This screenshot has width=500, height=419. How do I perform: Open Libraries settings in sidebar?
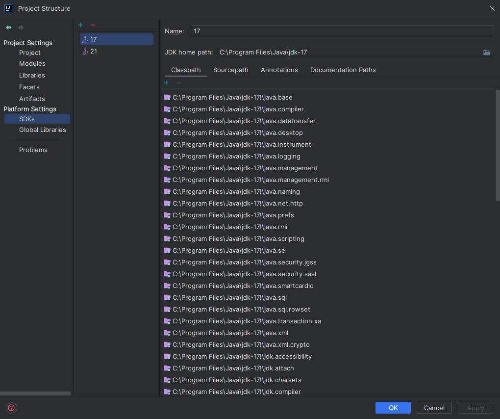[32, 75]
